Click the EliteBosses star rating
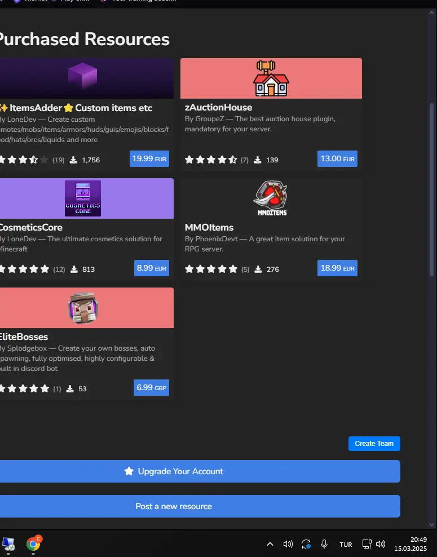This screenshot has height=557, width=437. point(24,388)
